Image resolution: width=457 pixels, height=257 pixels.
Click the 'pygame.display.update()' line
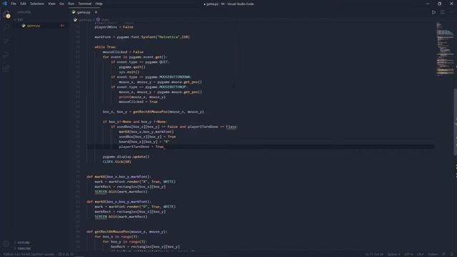(x=126, y=157)
